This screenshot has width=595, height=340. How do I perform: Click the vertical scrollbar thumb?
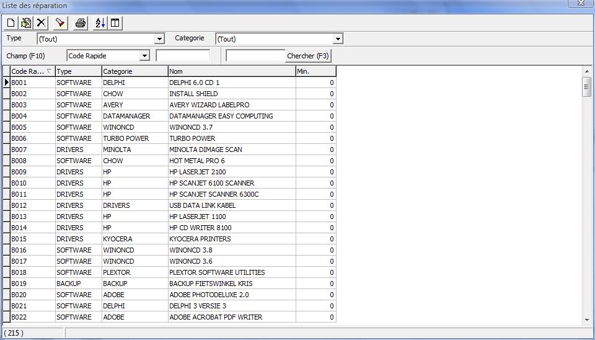[x=587, y=87]
